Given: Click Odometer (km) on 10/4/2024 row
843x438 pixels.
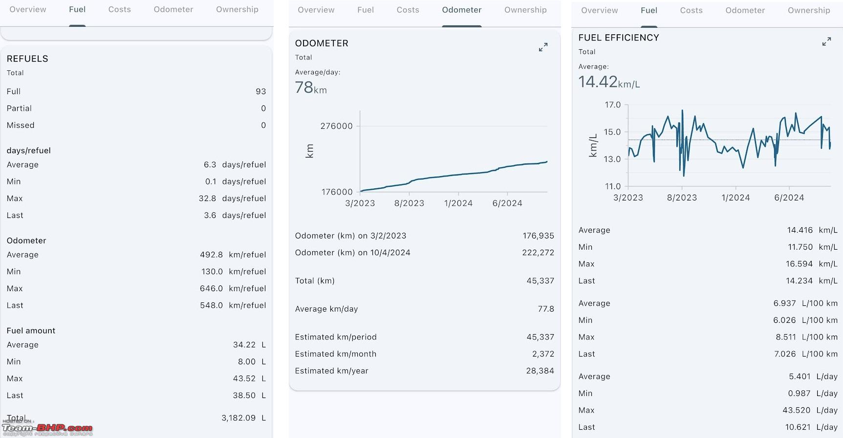Looking at the screenshot, I should click(x=424, y=253).
